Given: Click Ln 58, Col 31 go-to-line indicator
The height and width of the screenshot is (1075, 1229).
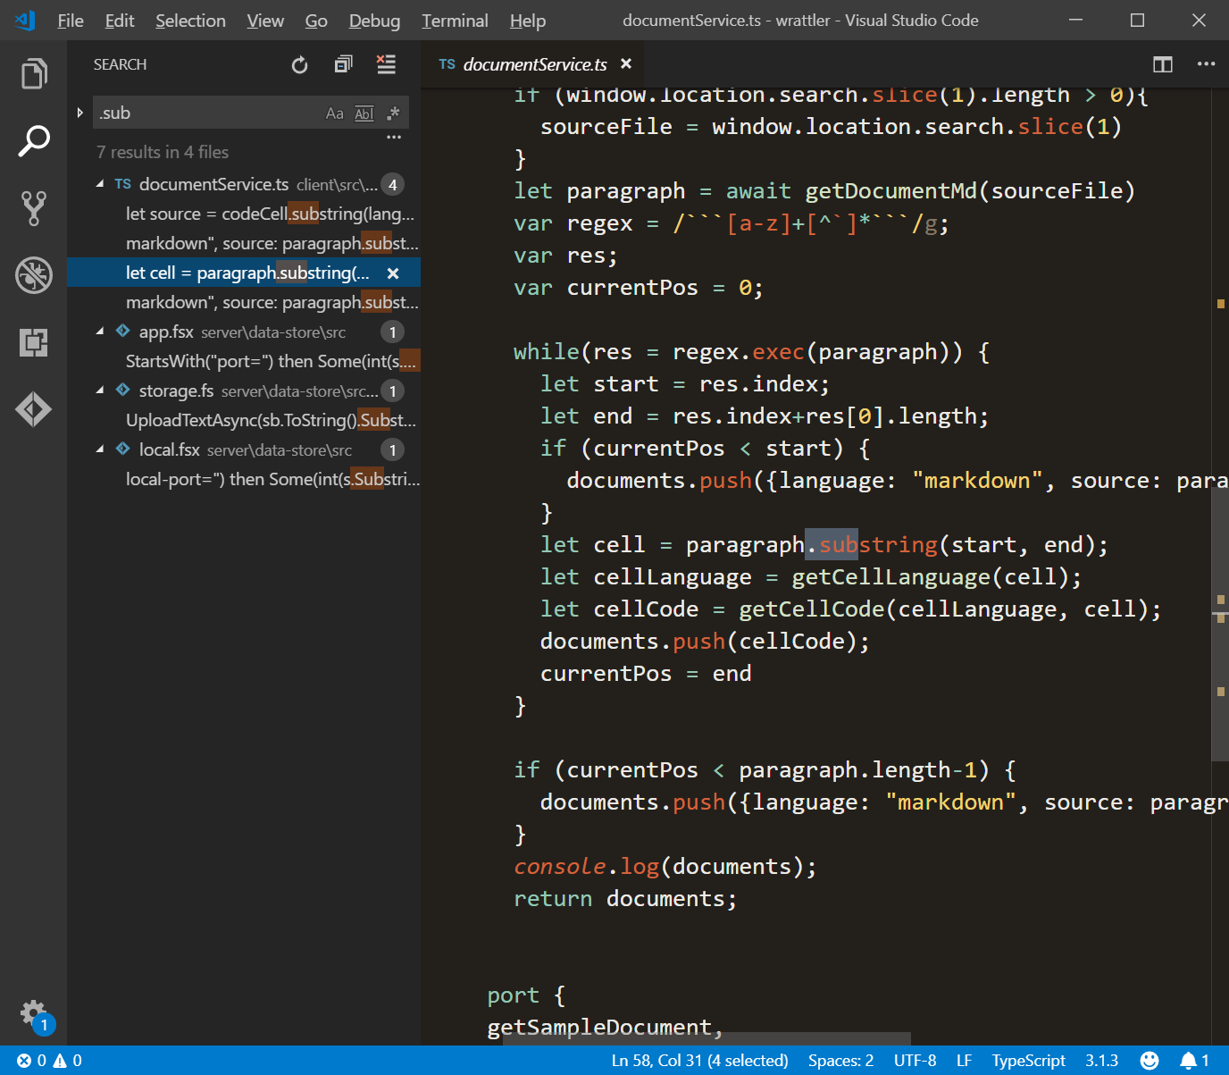Looking at the screenshot, I should (699, 1061).
